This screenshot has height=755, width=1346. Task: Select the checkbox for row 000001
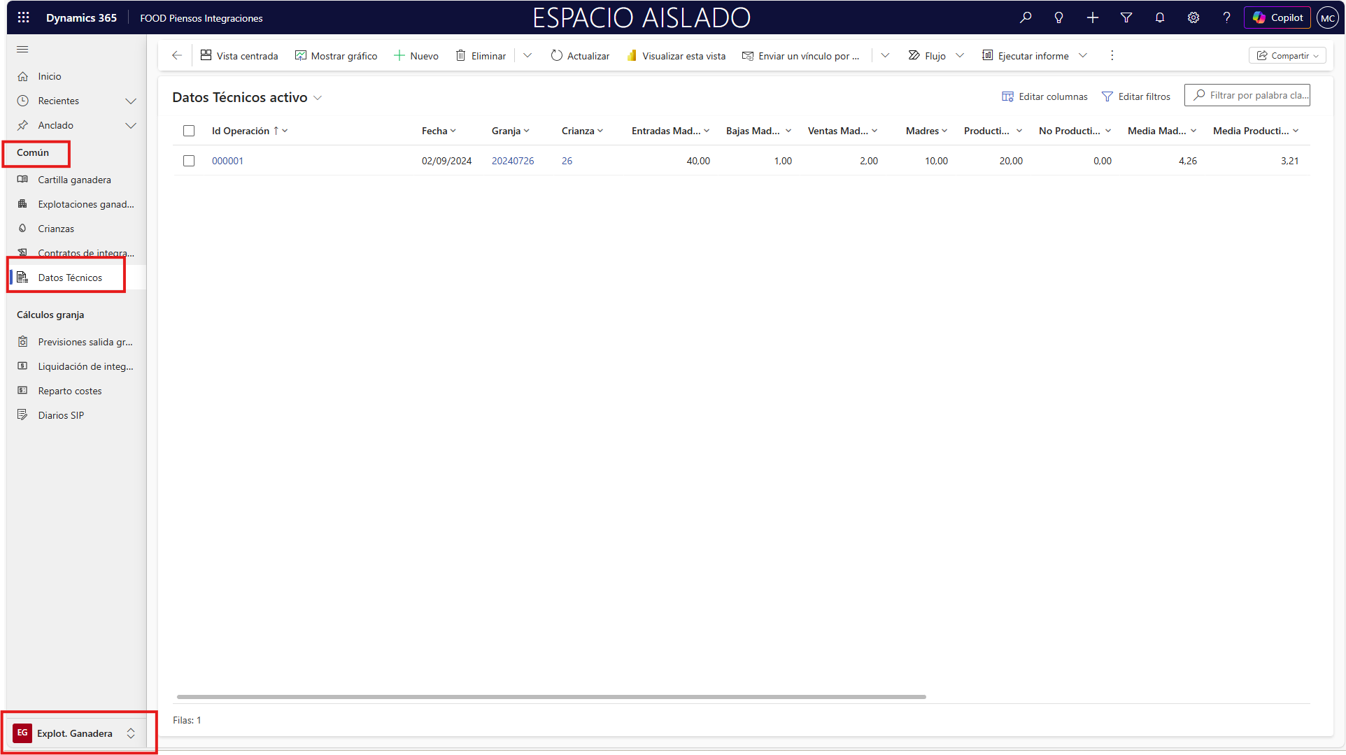coord(189,161)
